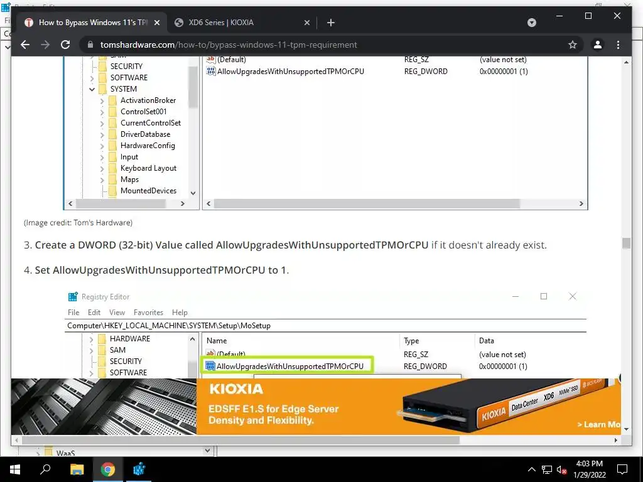Open the File menu in Registry Editor image
Screen dimensions: 643x482
pos(73,313)
